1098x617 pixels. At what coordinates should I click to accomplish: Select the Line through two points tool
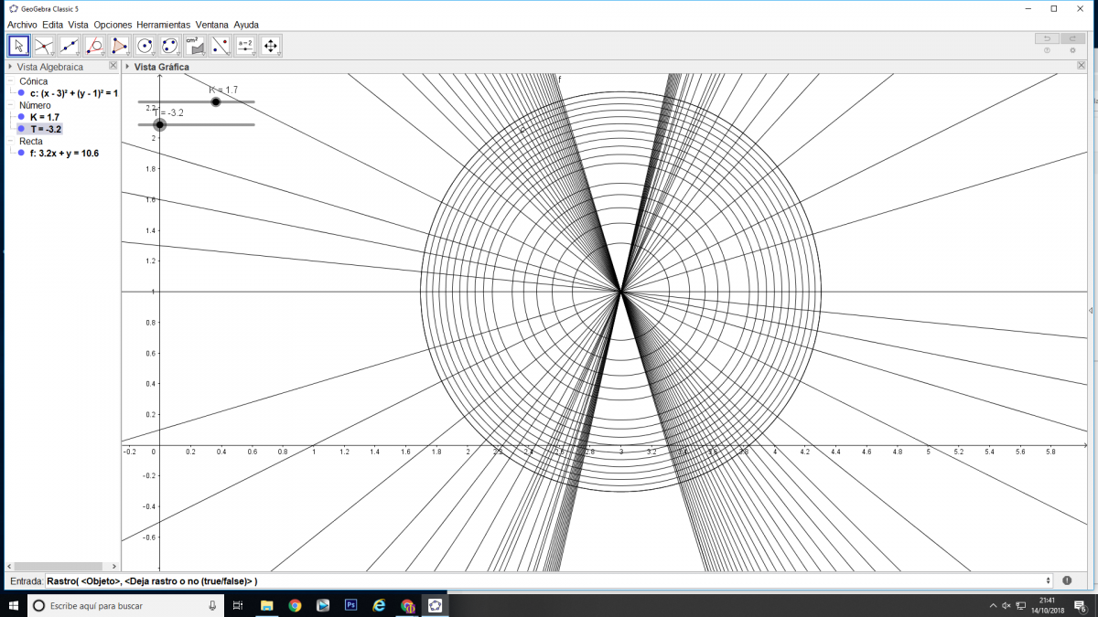click(x=69, y=46)
